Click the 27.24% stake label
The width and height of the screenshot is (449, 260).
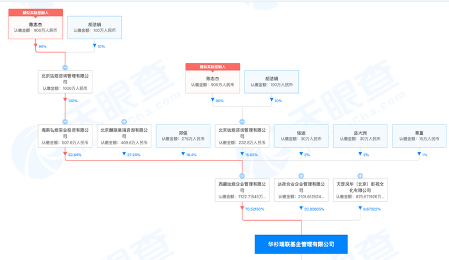coord(133,155)
